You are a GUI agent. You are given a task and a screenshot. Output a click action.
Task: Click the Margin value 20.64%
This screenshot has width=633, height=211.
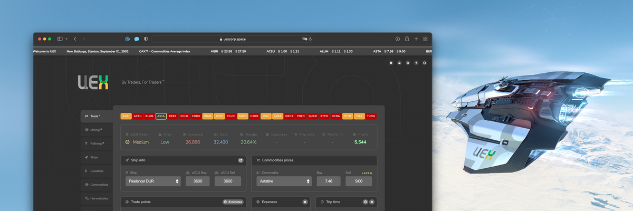(248, 142)
